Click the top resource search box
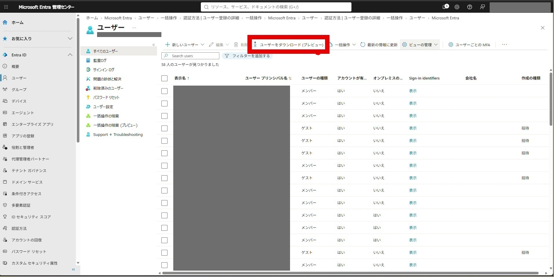 pos(276,7)
